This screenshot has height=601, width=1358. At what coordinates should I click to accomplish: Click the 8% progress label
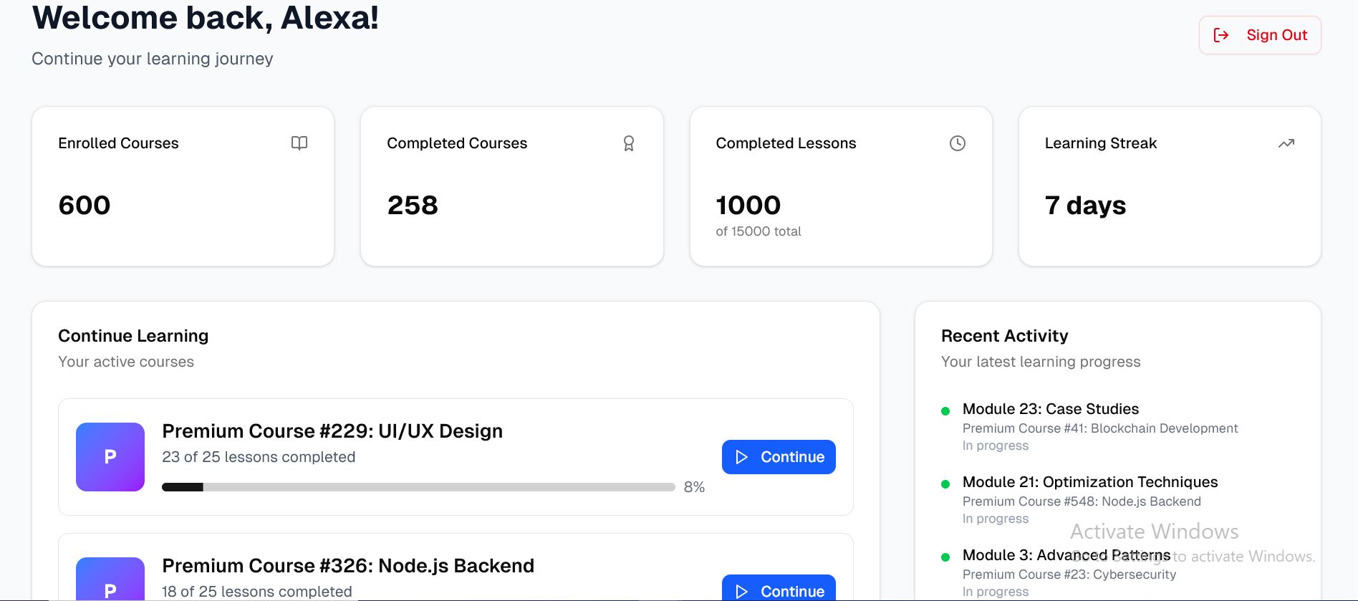(x=694, y=487)
